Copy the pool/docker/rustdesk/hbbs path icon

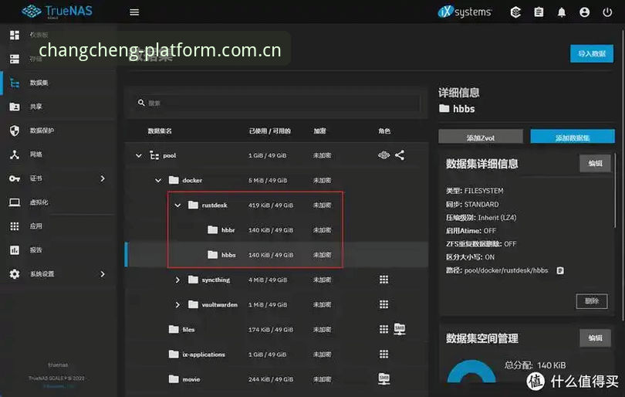(x=560, y=270)
